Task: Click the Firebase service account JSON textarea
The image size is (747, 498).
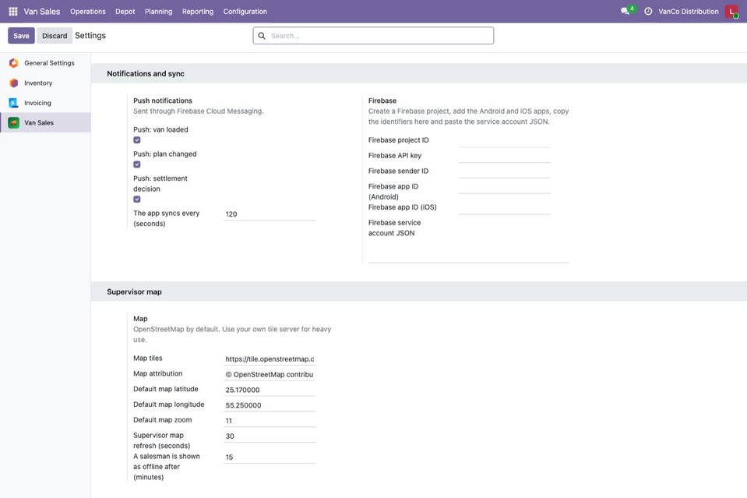Action: click(468, 251)
